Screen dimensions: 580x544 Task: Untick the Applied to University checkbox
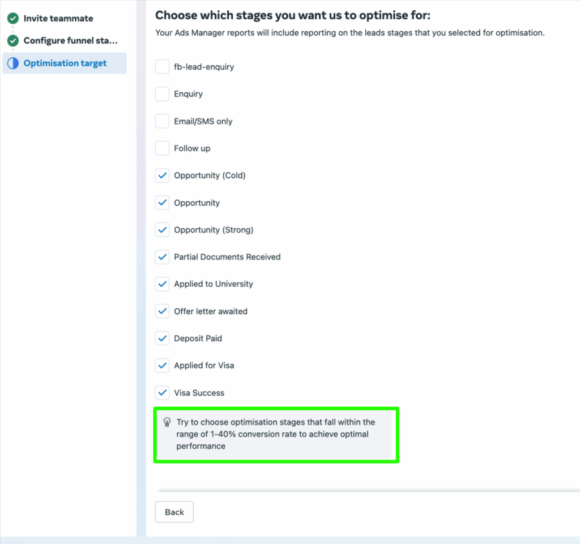tap(163, 284)
